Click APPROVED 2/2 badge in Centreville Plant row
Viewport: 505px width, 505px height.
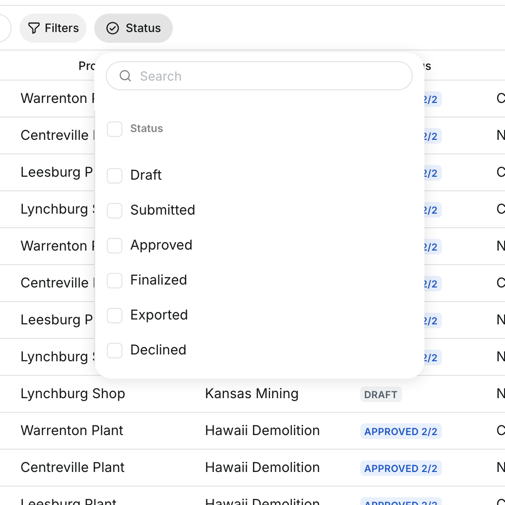401,468
